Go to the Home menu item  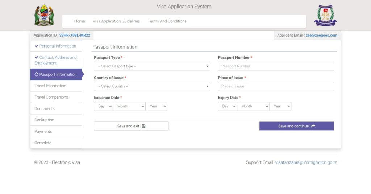click(x=79, y=21)
